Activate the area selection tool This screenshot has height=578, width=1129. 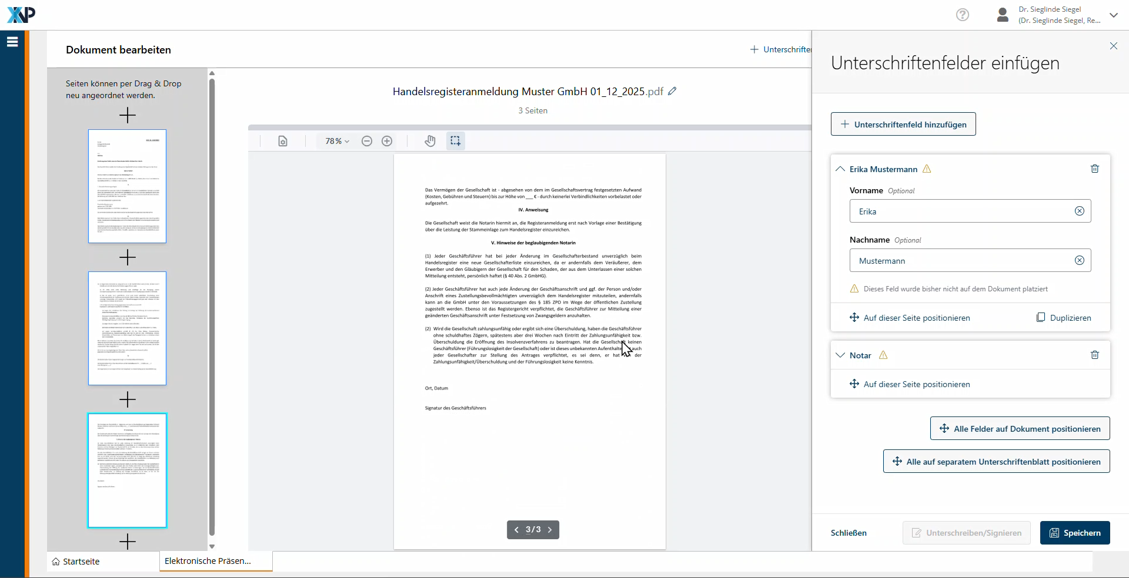[455, 141]
